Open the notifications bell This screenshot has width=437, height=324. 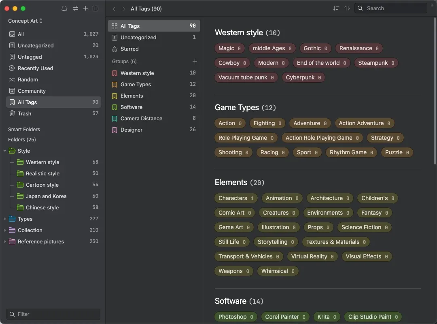(64, 9)
